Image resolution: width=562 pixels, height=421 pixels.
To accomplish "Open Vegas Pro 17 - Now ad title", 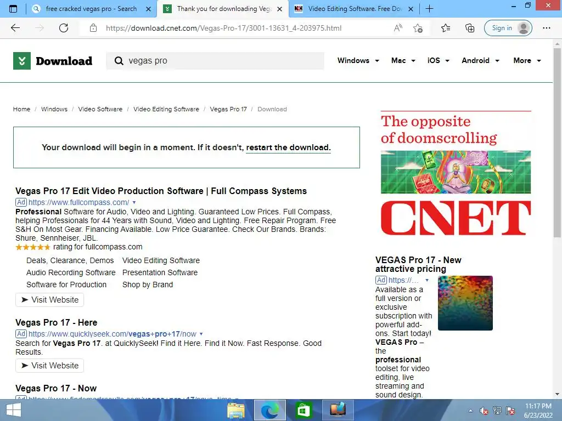I will 56,389.
